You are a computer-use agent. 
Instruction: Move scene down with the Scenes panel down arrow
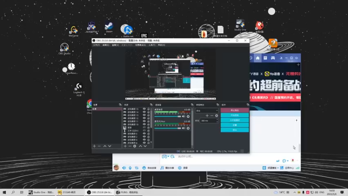[x=110, y=146]
